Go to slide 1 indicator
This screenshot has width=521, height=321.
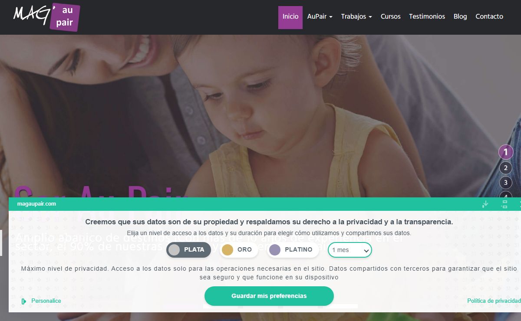pyautogui.click(x=506, y=152)
